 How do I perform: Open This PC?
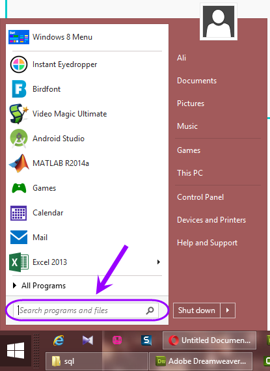190,173
